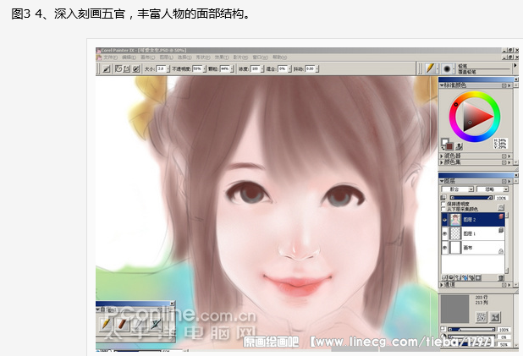The height and width of the screenshot is (356, 523).
Task: Click the new layer mask icon in layers footer
Action: point(479,277)
